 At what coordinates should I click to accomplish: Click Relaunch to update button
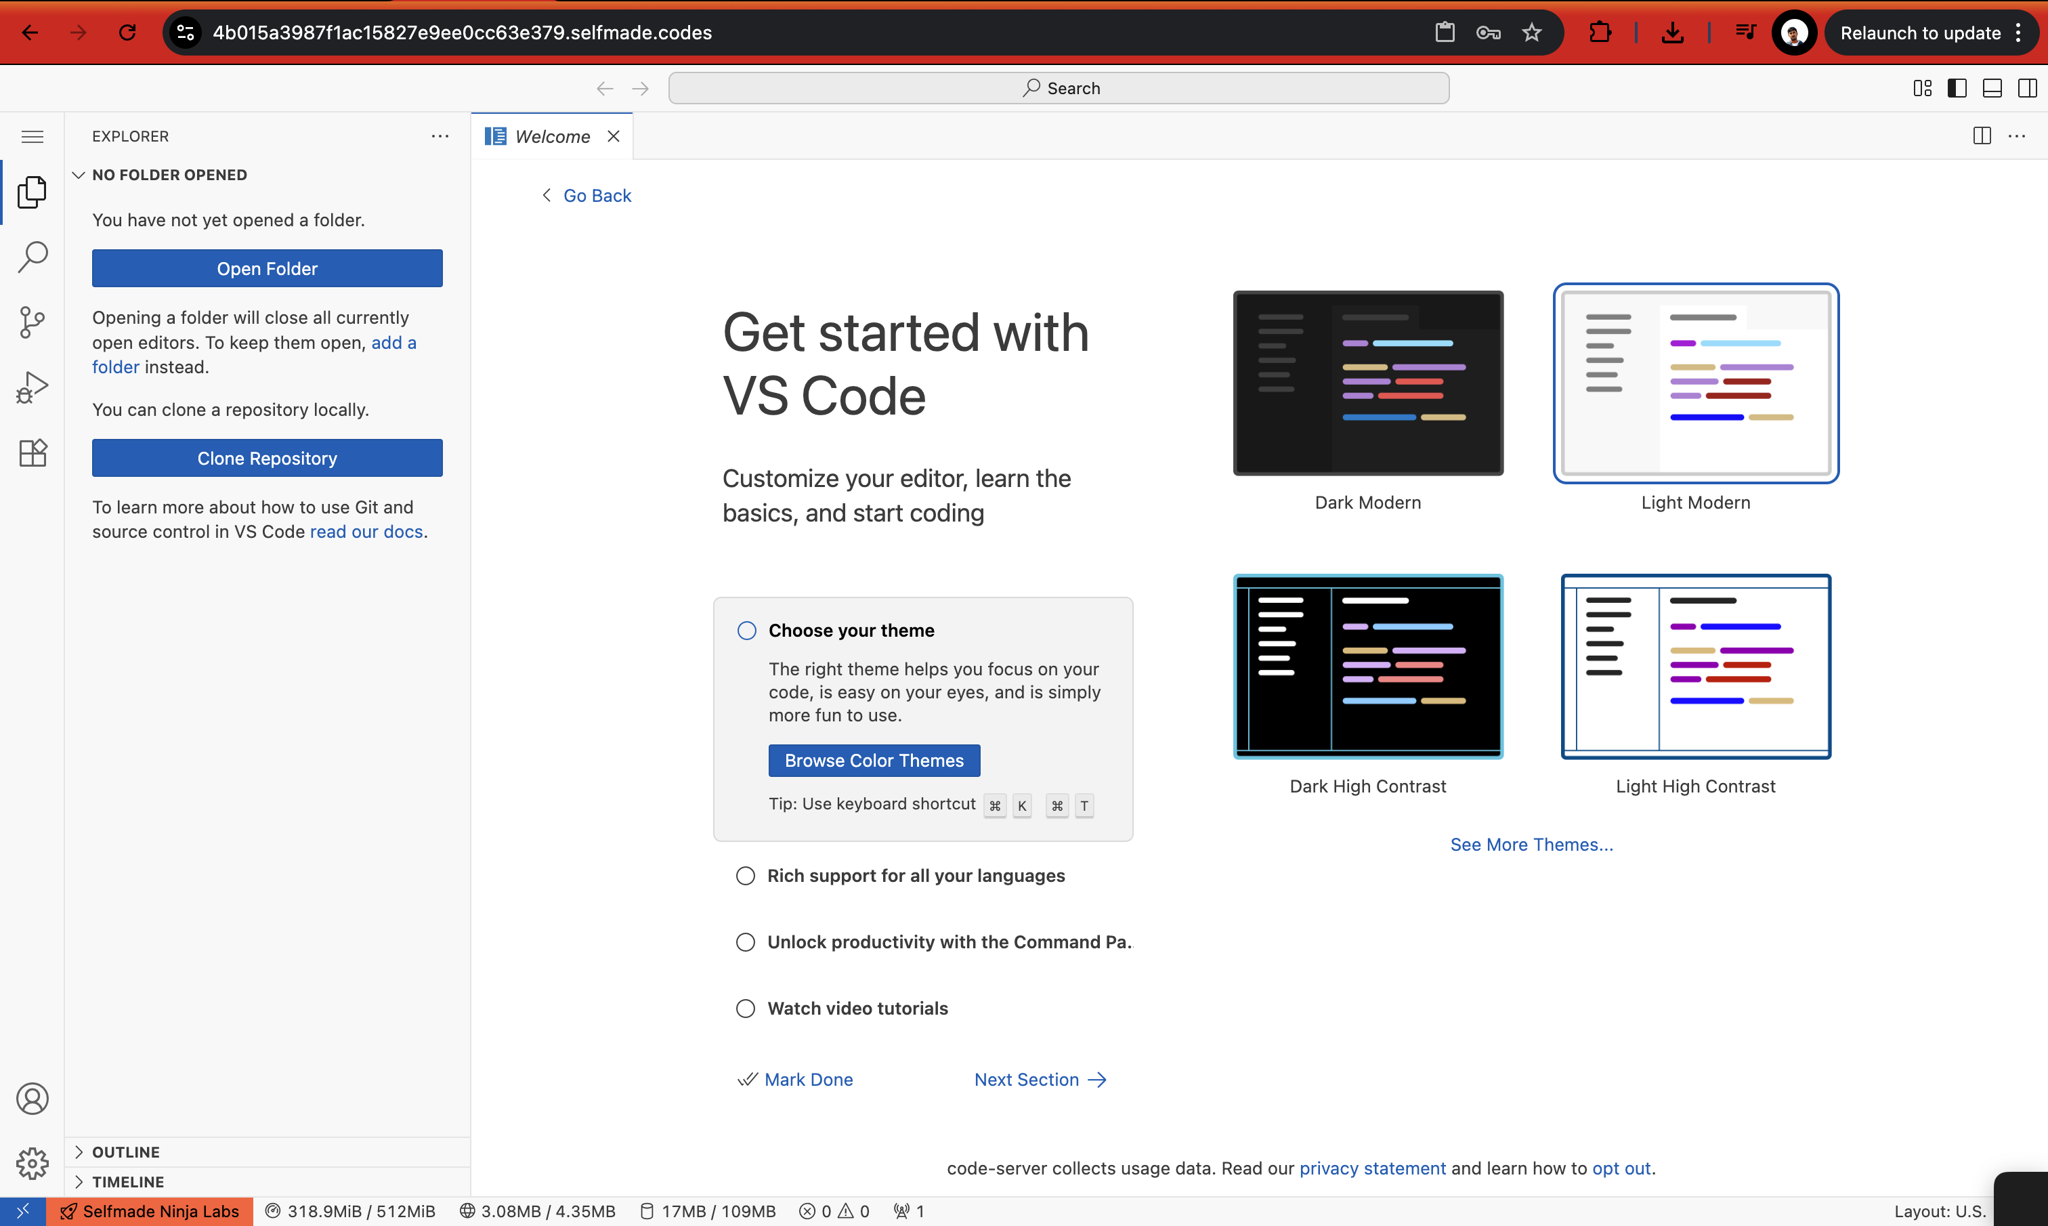coord(1920,33)
